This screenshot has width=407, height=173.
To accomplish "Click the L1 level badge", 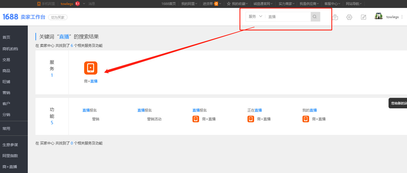I will [x=78, y=4].
